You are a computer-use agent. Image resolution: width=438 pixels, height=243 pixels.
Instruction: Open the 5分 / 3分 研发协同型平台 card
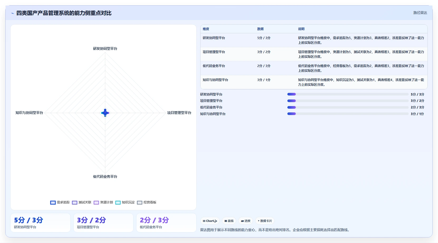pos(40,223)
